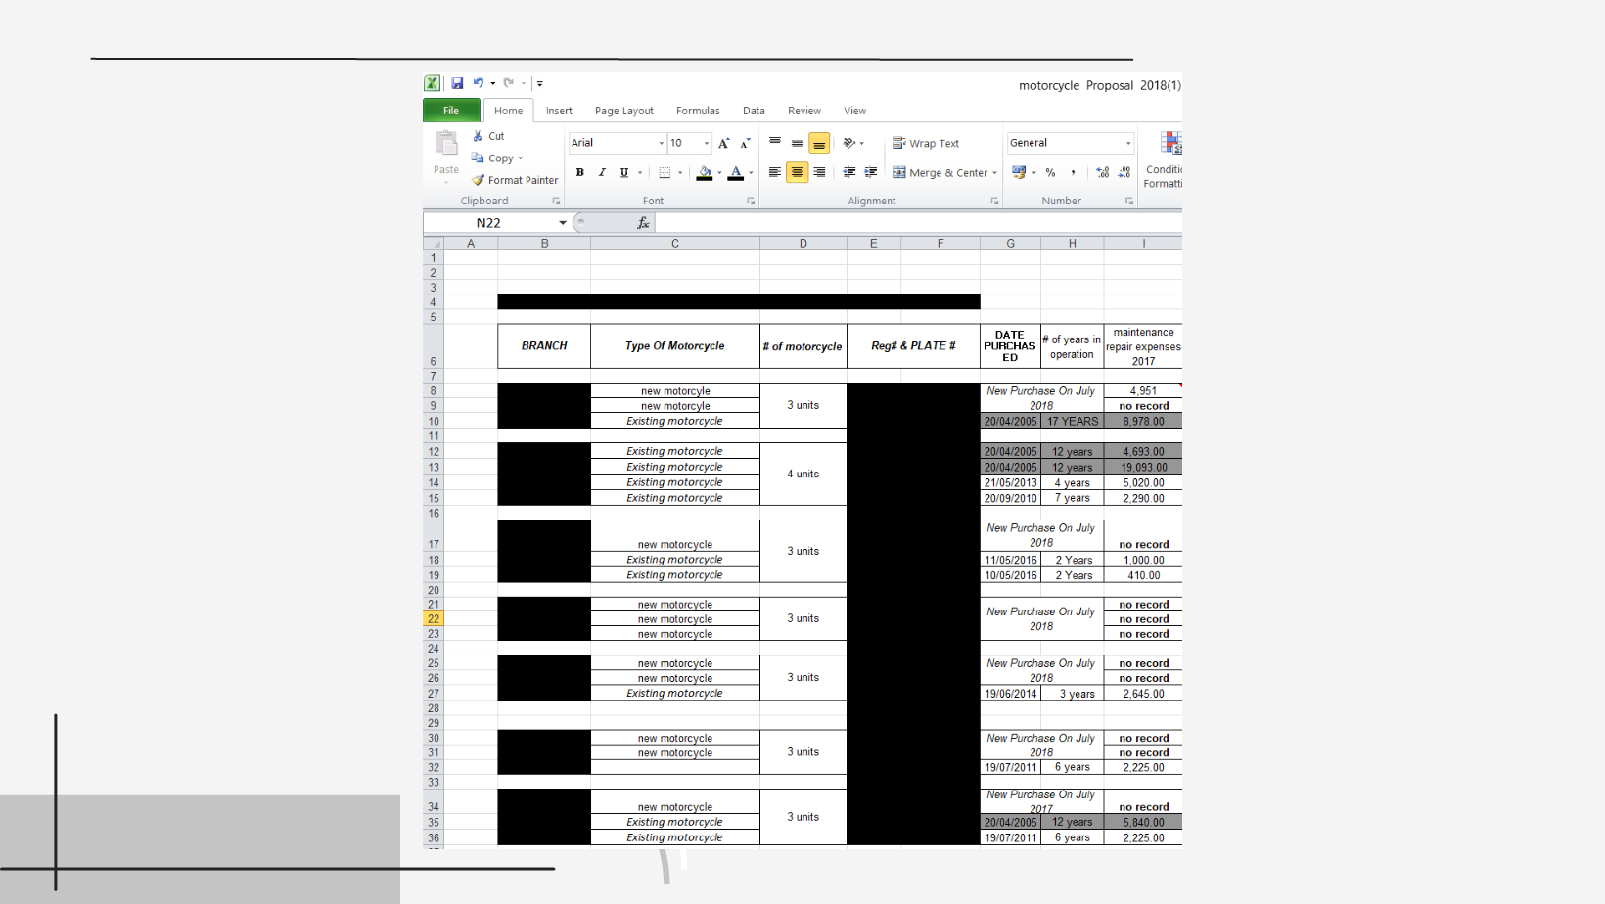
Task: Switch to the Formulas tab
Action: 698,111
